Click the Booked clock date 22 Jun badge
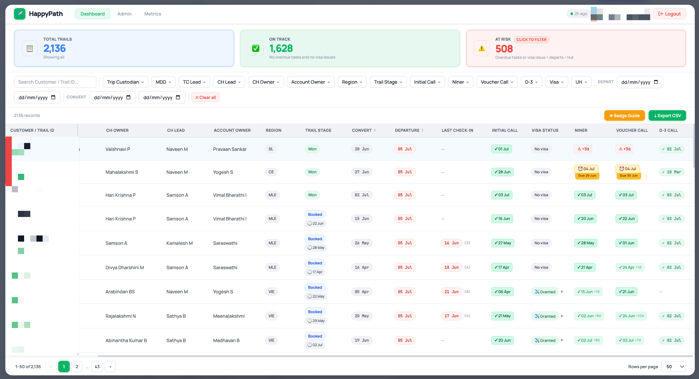The image size is (699, 379). (316, 223)
